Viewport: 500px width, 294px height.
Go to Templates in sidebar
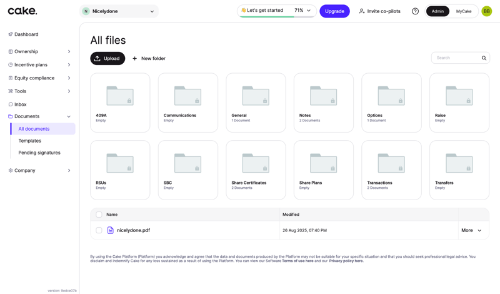coord(29,141)
